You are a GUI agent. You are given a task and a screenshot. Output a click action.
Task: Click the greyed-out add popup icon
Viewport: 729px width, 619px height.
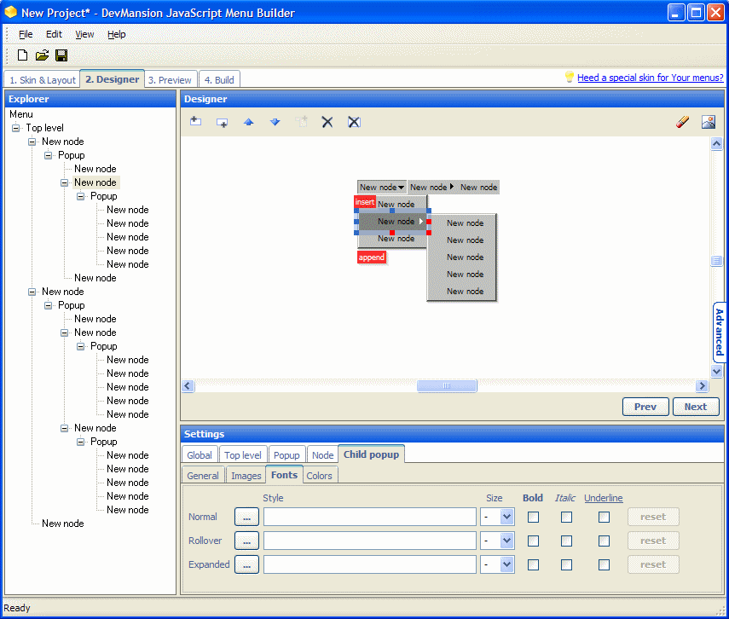(x=301, y=122)
